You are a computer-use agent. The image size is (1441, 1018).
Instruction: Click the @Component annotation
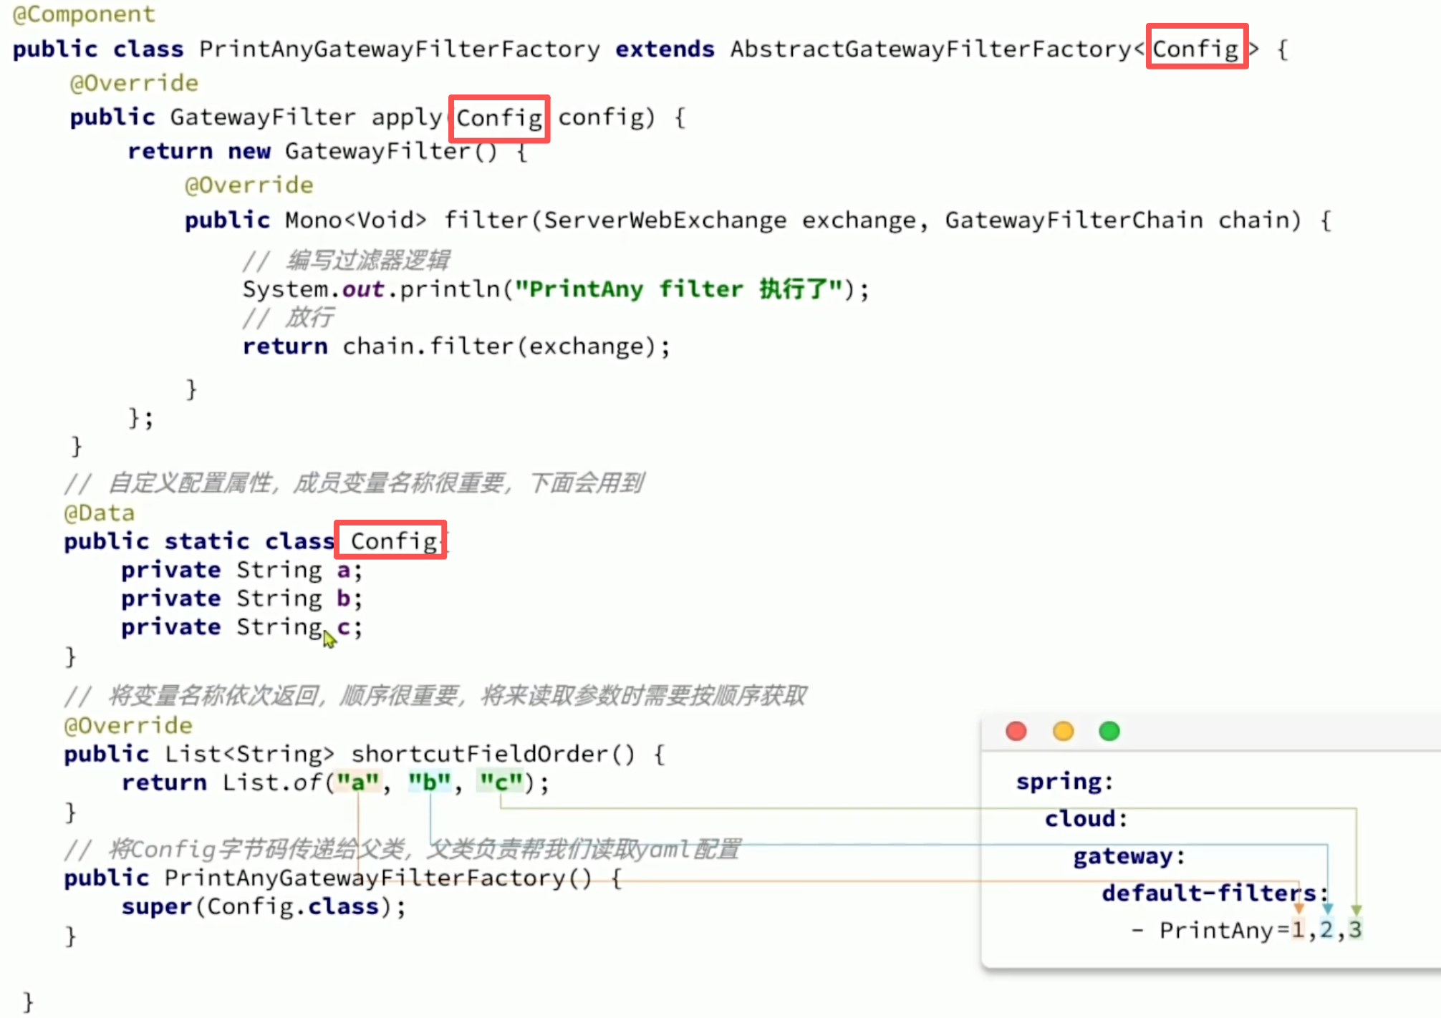pos(84,14)
